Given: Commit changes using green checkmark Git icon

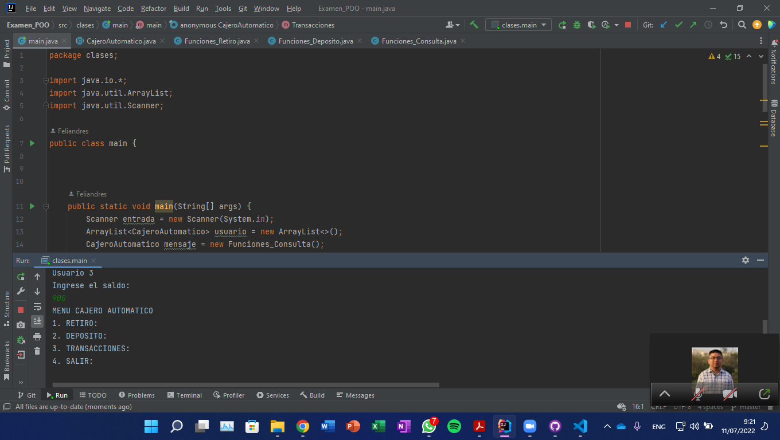Looking at the screenshot, I should (678, 25).
